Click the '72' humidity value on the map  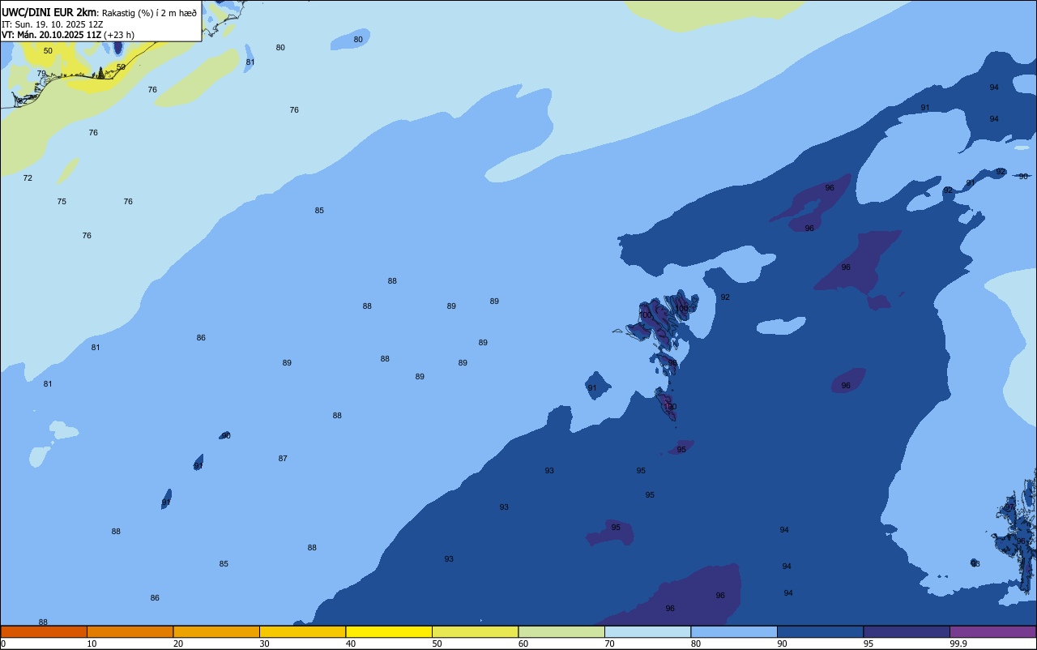point(28,177)
